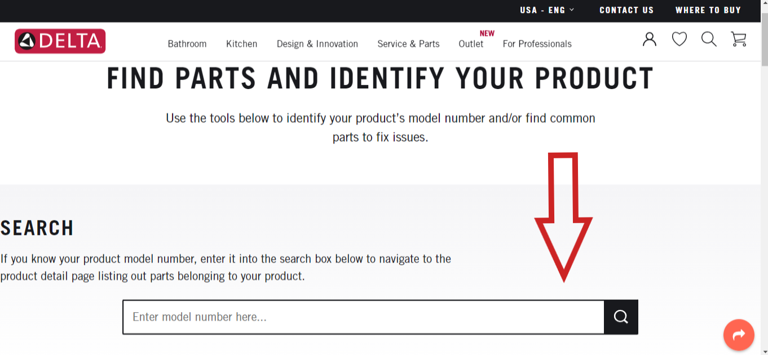Image resolution: width=768 pixels, height=355 pixels.
Task: Click the orange share floating button
Action: (x=739, y=335)
